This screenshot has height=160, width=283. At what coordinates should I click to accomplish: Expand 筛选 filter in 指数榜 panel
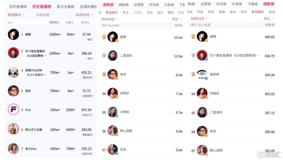tap(268, 19)
